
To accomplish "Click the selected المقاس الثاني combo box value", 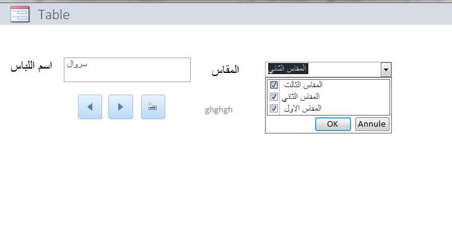I will pos(288,69).
